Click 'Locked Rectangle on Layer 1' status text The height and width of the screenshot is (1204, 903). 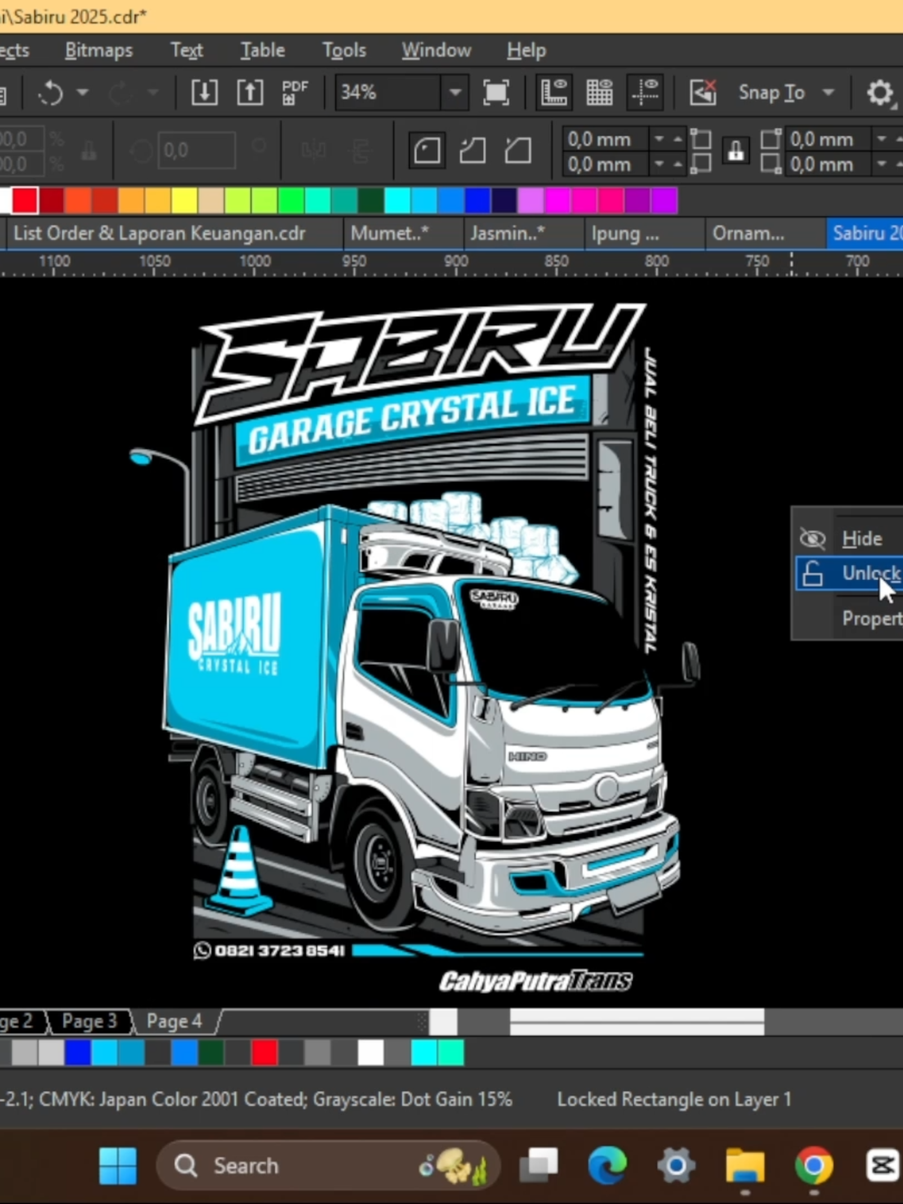(674, 1099)
